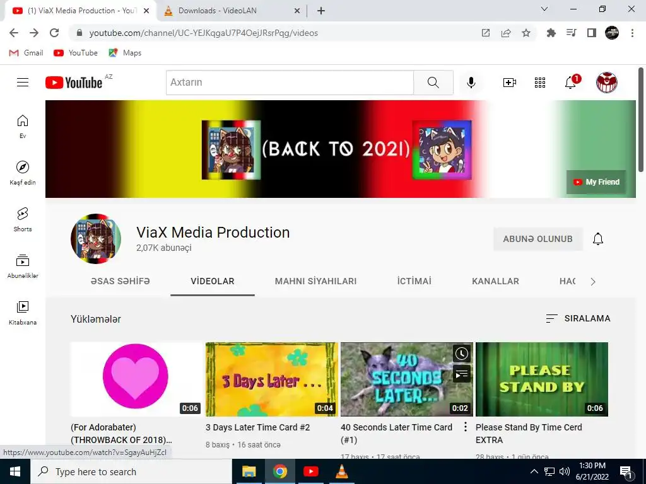Click the YouTube logo
Viewport: 646px width, 484px height.
pos(74,83)
